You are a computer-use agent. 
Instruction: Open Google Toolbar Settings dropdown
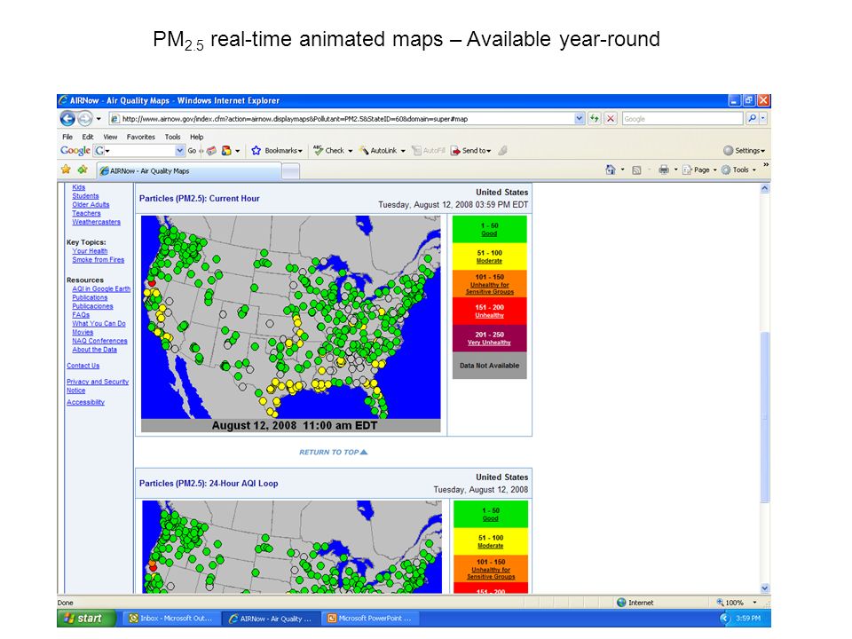pyautogui.click(x=744, y=151)
